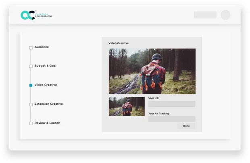Click the Done button
The width and height of the screenshot is (250, 163).
point(186,126)
